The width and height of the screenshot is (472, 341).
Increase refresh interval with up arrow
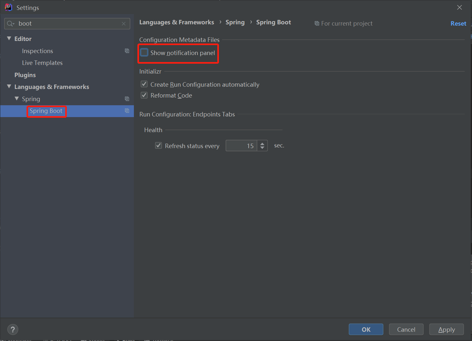[x=262, y=143]
